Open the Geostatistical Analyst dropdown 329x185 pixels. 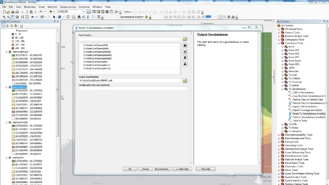tap(132, 17)
